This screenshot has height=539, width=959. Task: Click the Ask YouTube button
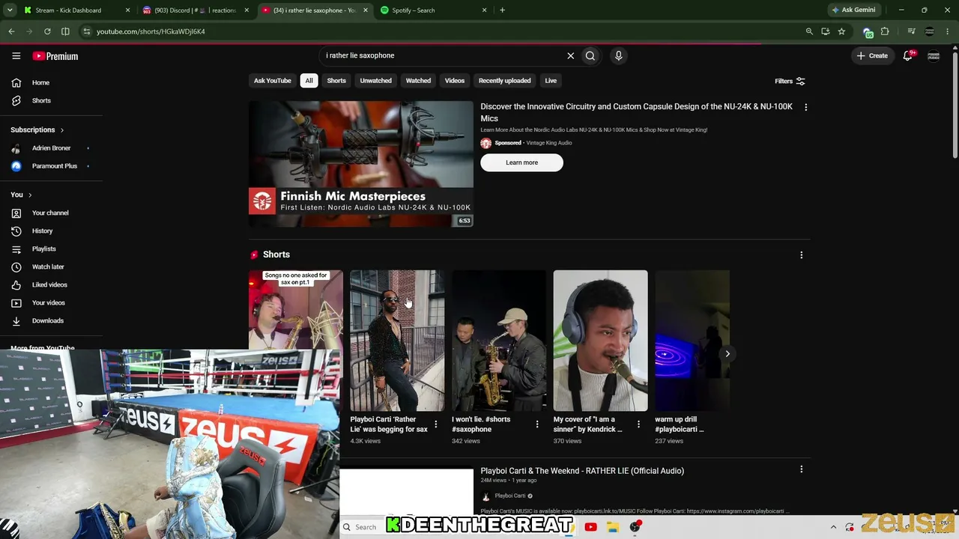coord(272,81)
